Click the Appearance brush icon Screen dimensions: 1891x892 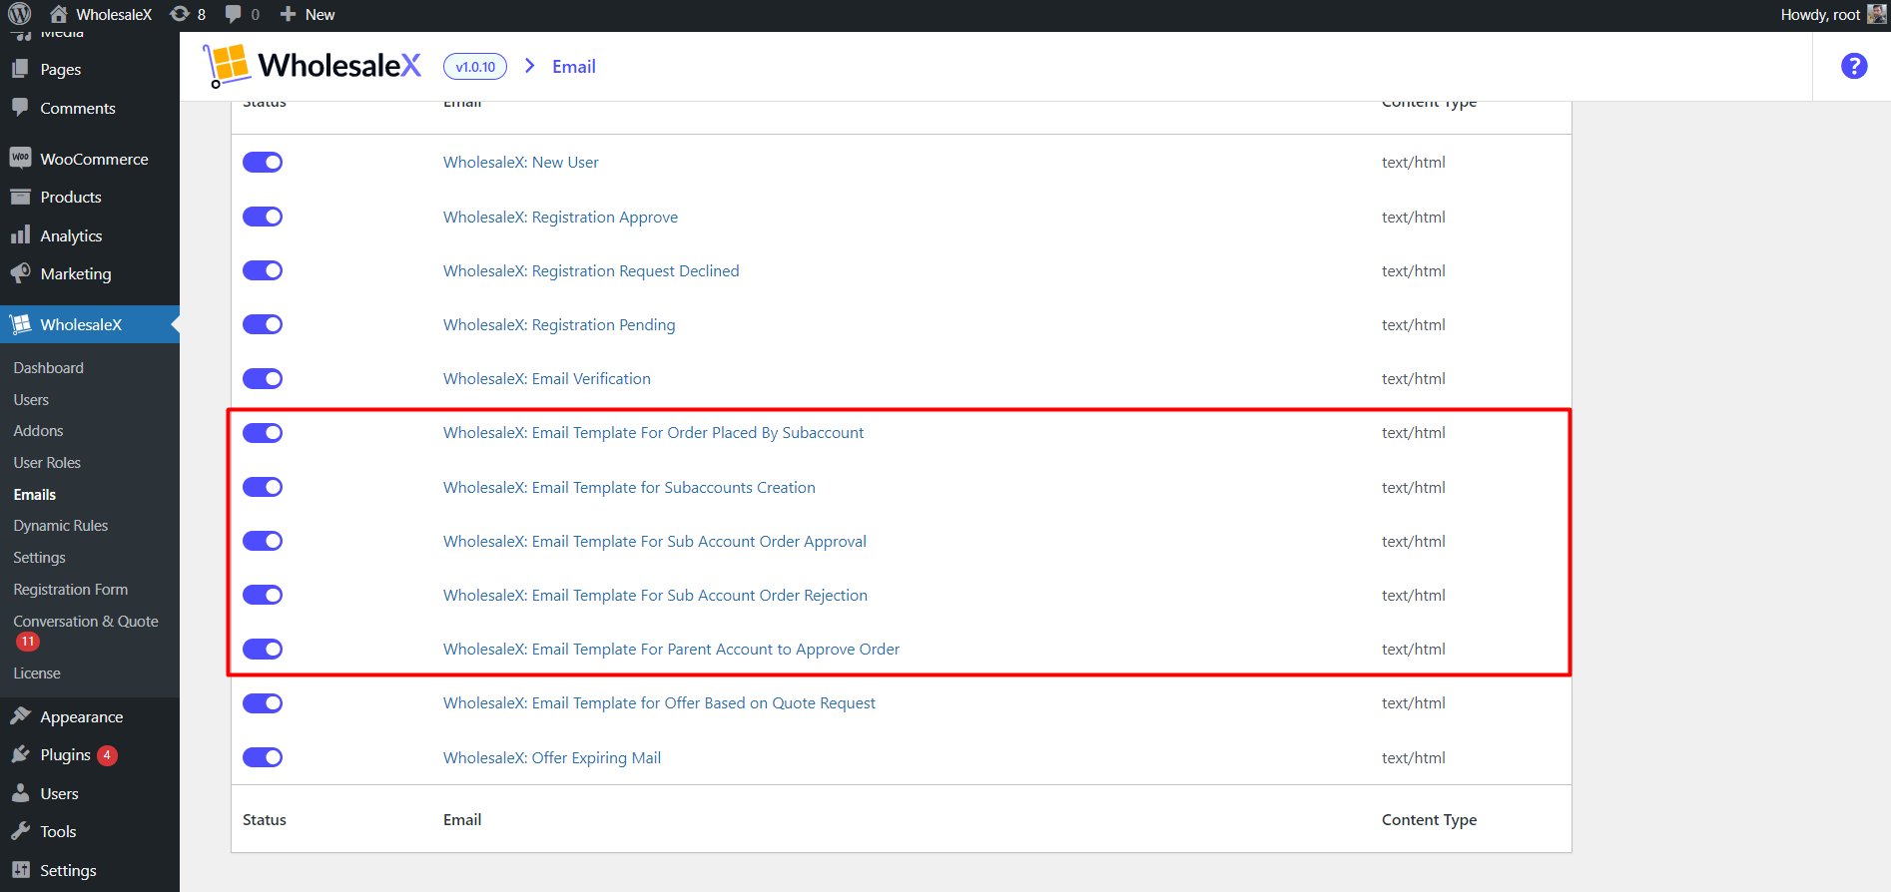click(20, 716)
